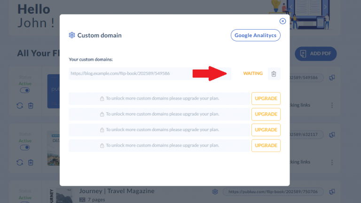Image resolution: width=361 pixels, height=203 pixels.
Task: Close the Custom domain dialog
Action: (x=283, y=21)
